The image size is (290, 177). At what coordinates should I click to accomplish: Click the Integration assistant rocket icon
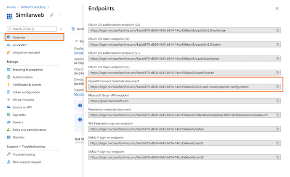click(x=9, y=52)
